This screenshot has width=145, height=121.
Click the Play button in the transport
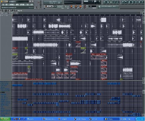[48, 7]
